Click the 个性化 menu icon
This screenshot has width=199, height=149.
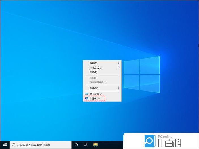pyautogui.click(x=86, y=98)
